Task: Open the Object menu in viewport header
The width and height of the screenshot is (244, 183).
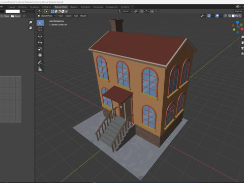Action: [x=83, y=16]
